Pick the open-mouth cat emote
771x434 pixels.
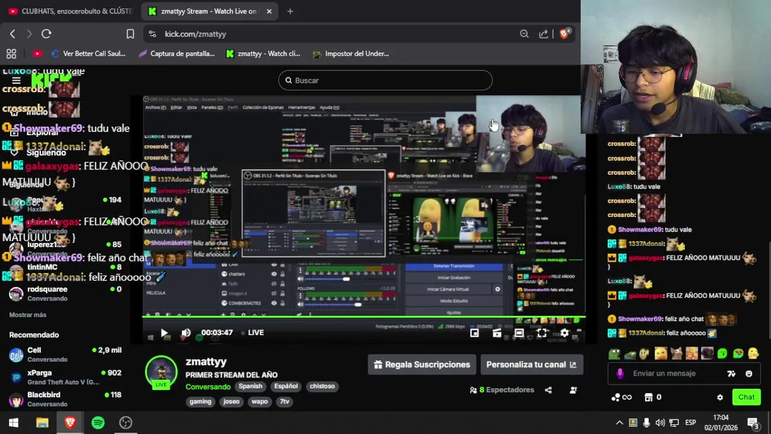[x=676, y=354]
